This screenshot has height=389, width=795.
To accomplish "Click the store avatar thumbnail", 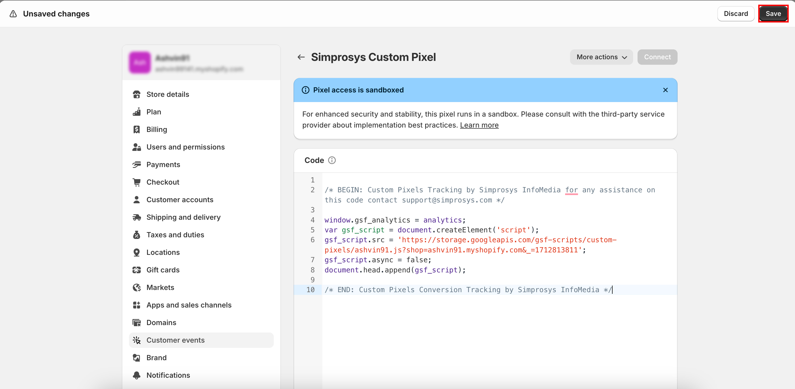I will (140, 63).
